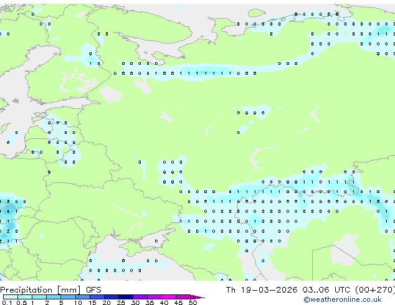395x305 pixels.
Task: Click the '35' legend scale label
Action: click(150, 303)
